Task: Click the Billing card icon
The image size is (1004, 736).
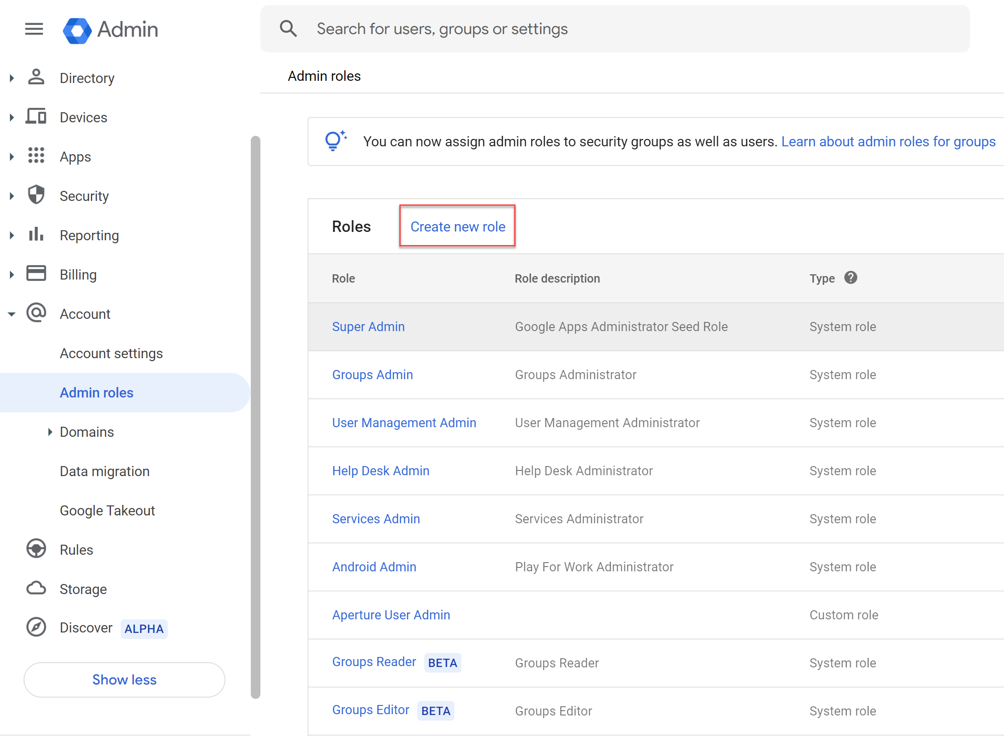Action: 36,273
